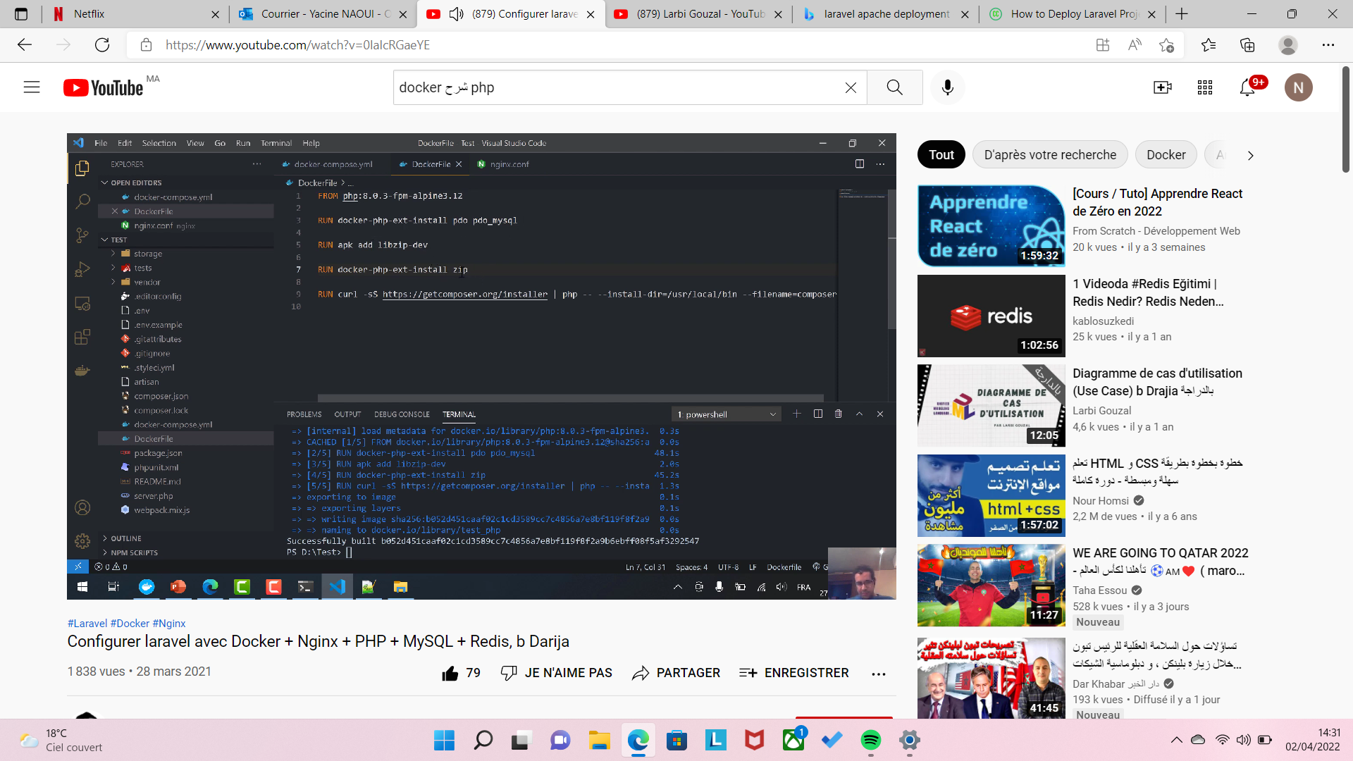Open the YouTube apps grid
This screenshot has height=761, width=1353.
1205,87
